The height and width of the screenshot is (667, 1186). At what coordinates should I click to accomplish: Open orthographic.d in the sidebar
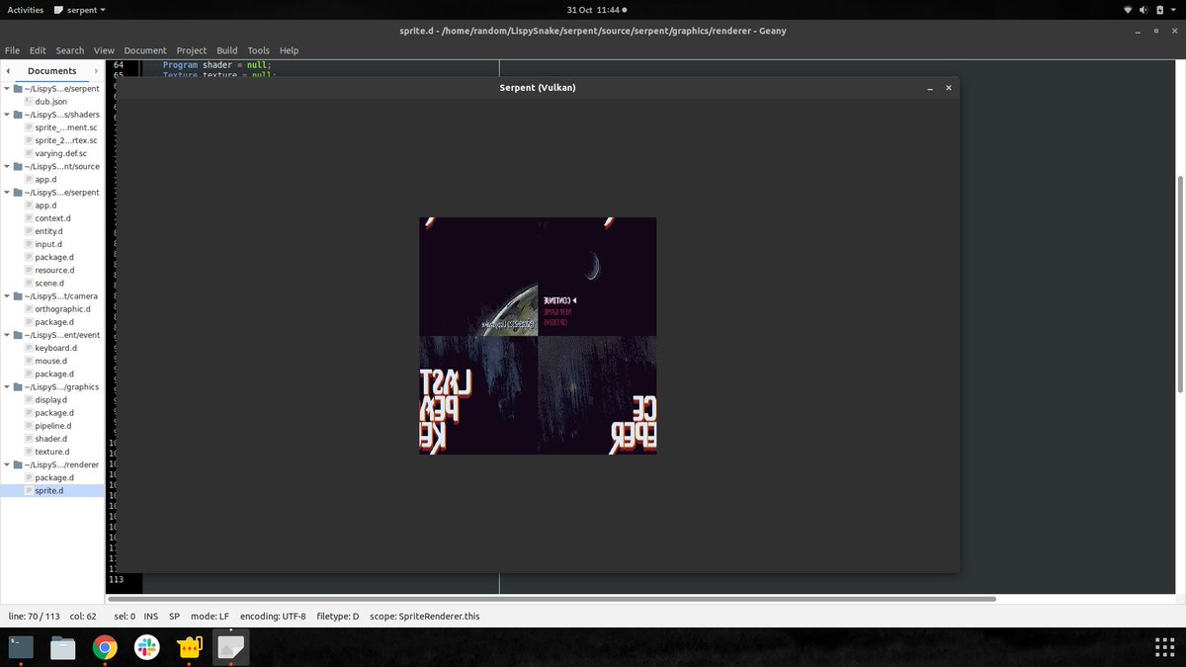tap(62, 309)
